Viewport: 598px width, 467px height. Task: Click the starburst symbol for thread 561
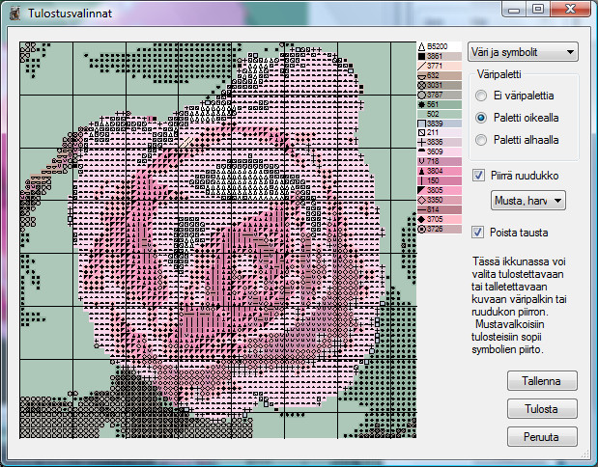point(421,104)
